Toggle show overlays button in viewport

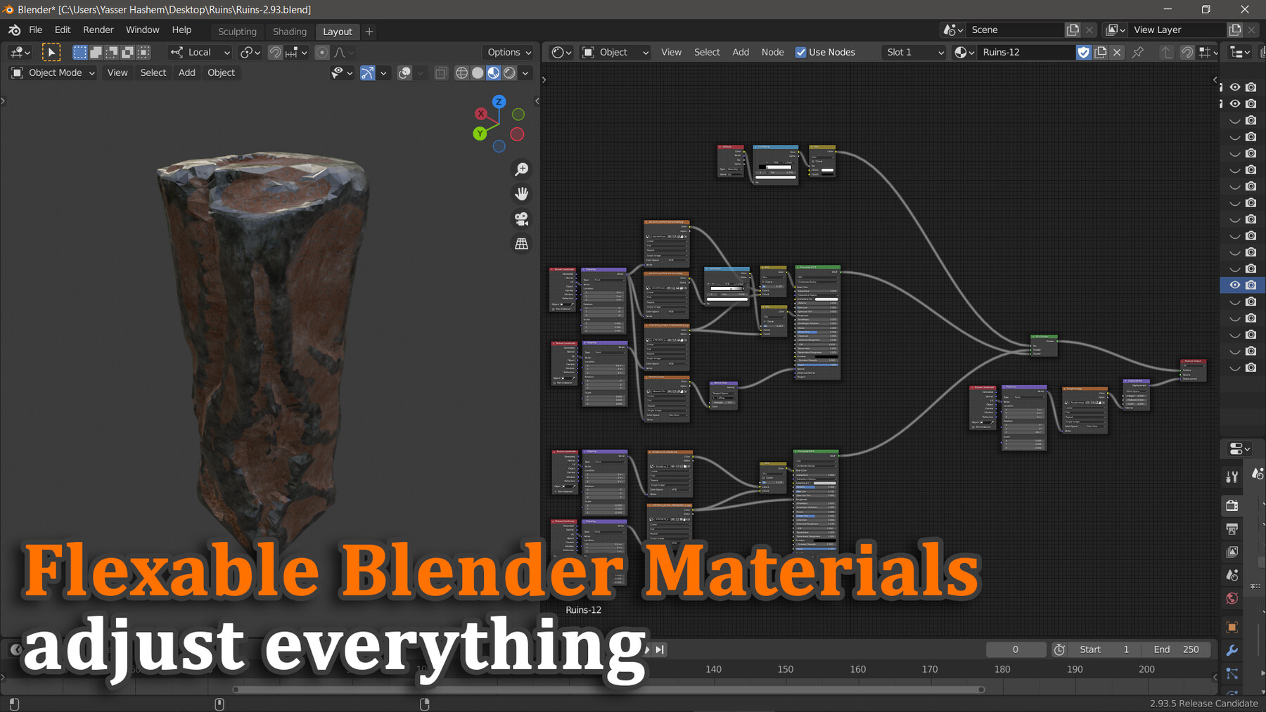point(404,72)
